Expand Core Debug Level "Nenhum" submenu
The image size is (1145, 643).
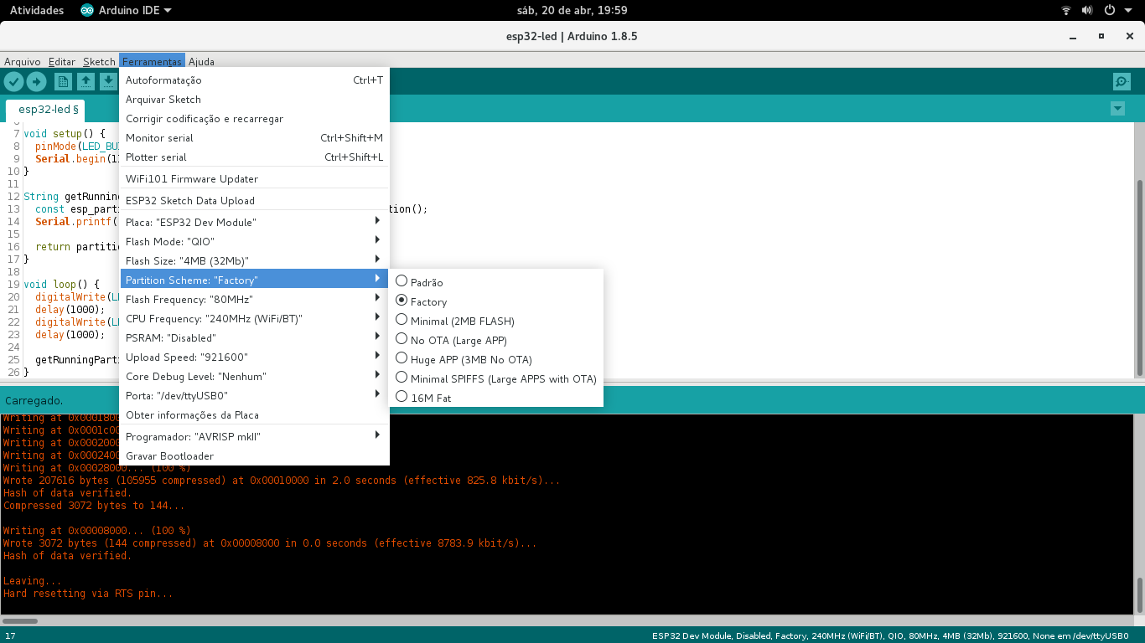pos(255,376)
